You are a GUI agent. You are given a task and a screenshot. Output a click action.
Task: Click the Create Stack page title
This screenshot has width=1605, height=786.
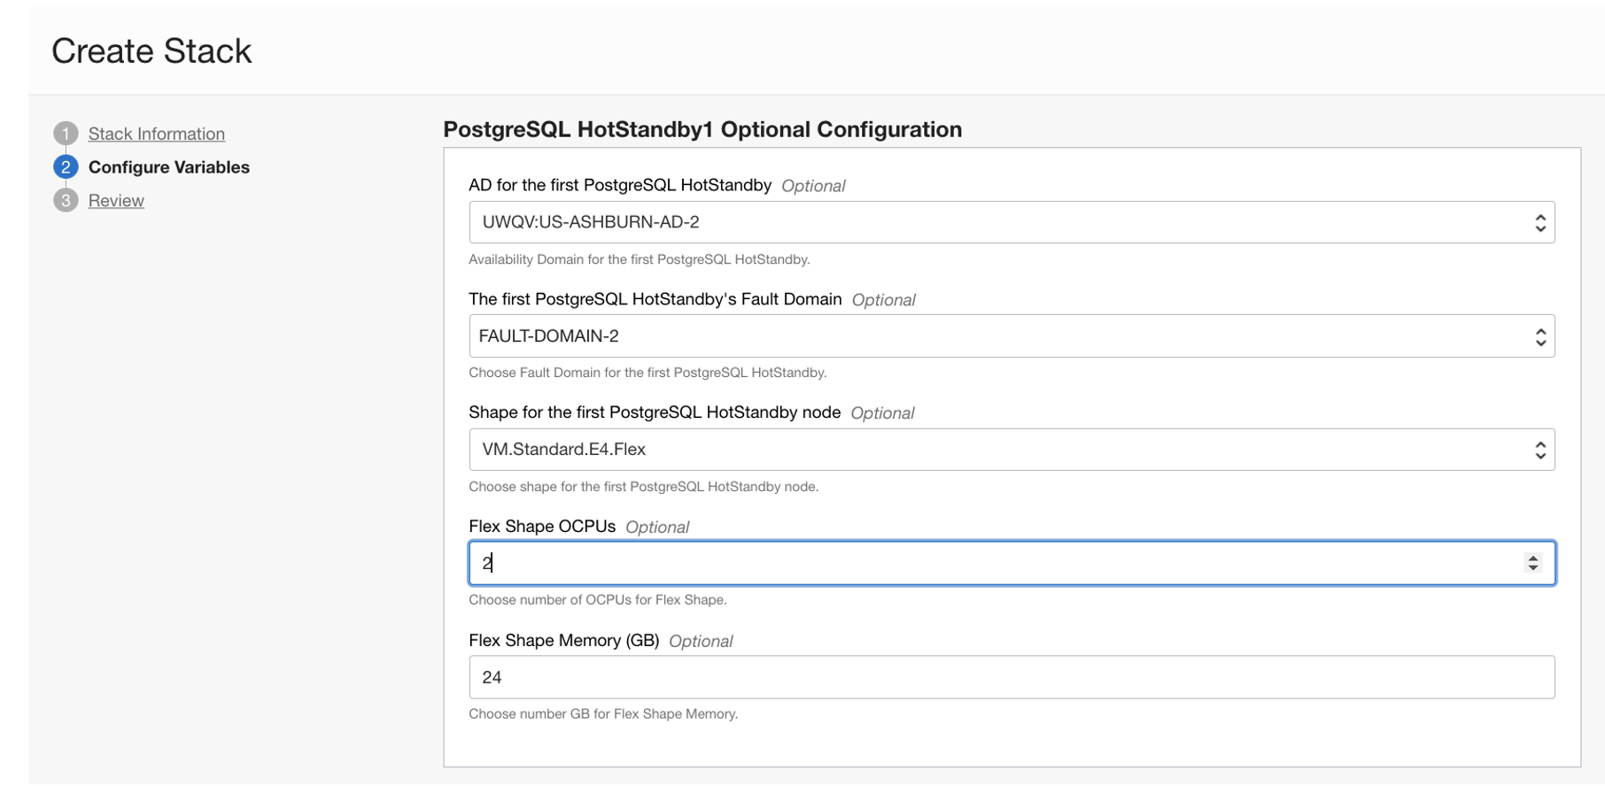coord(151,51)
